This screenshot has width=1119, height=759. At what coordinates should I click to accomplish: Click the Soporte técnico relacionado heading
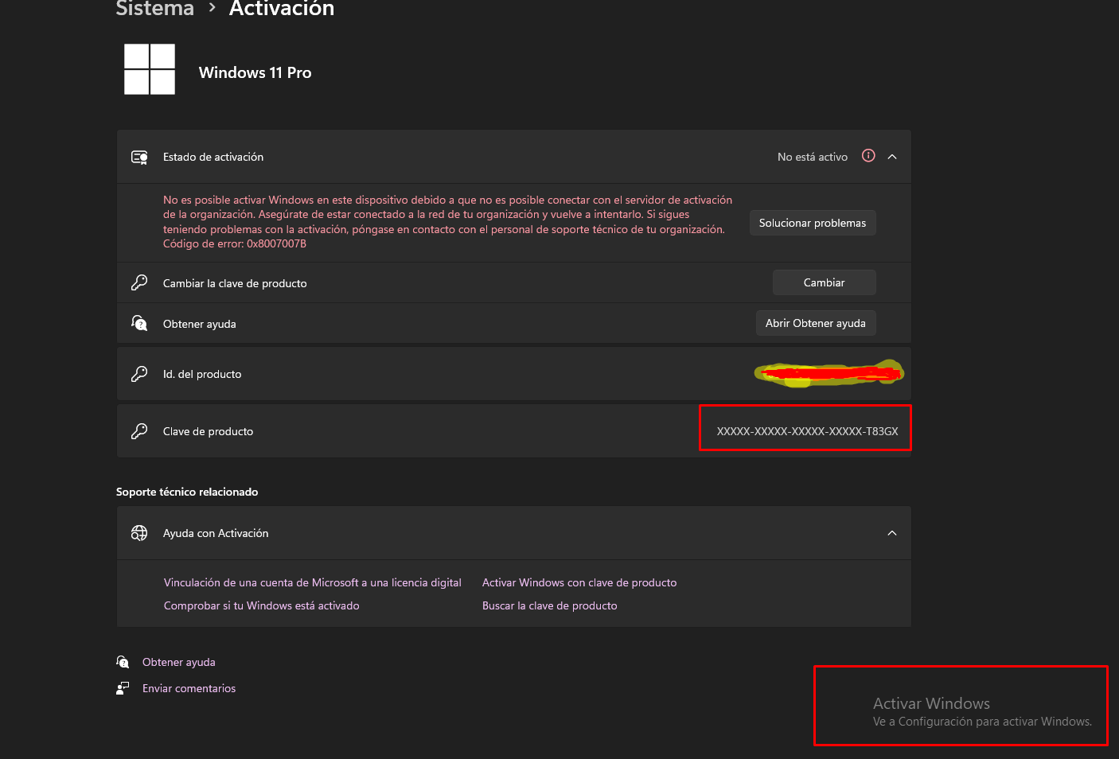click(187, 492)
